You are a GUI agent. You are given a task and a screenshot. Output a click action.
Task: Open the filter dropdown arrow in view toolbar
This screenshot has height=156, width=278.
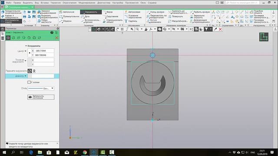click(210, 29)
